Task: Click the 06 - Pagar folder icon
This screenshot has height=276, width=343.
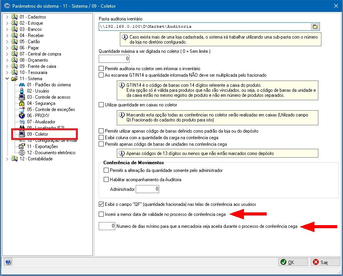Action: (14, 47)
